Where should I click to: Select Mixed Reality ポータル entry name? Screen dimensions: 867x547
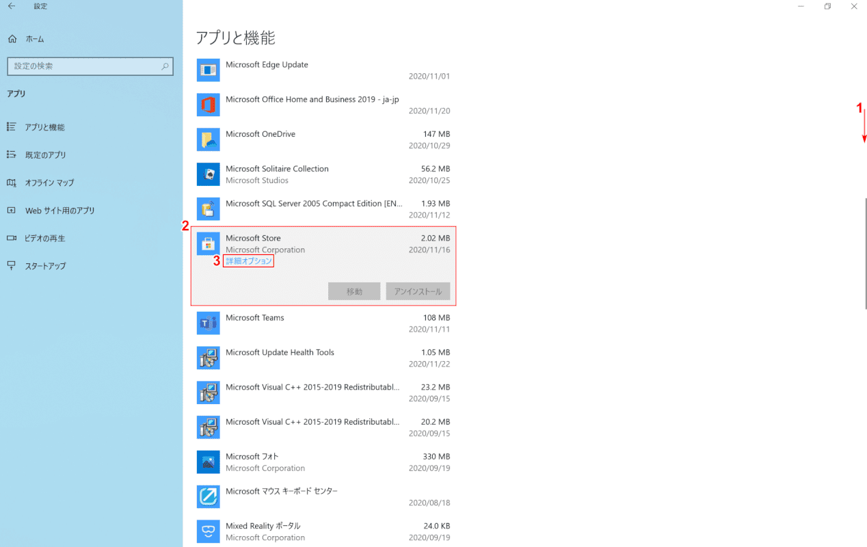263,526
